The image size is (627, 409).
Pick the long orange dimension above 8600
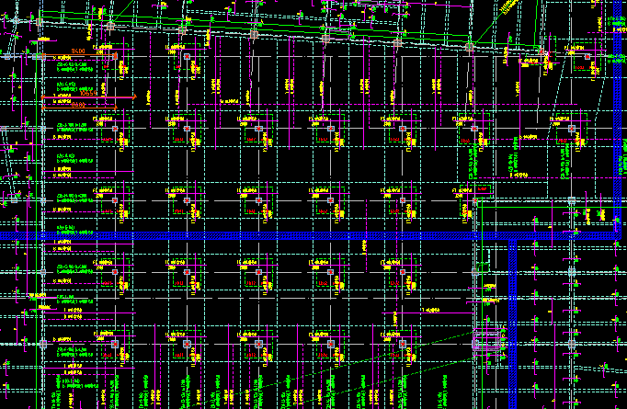pos(89,97)
